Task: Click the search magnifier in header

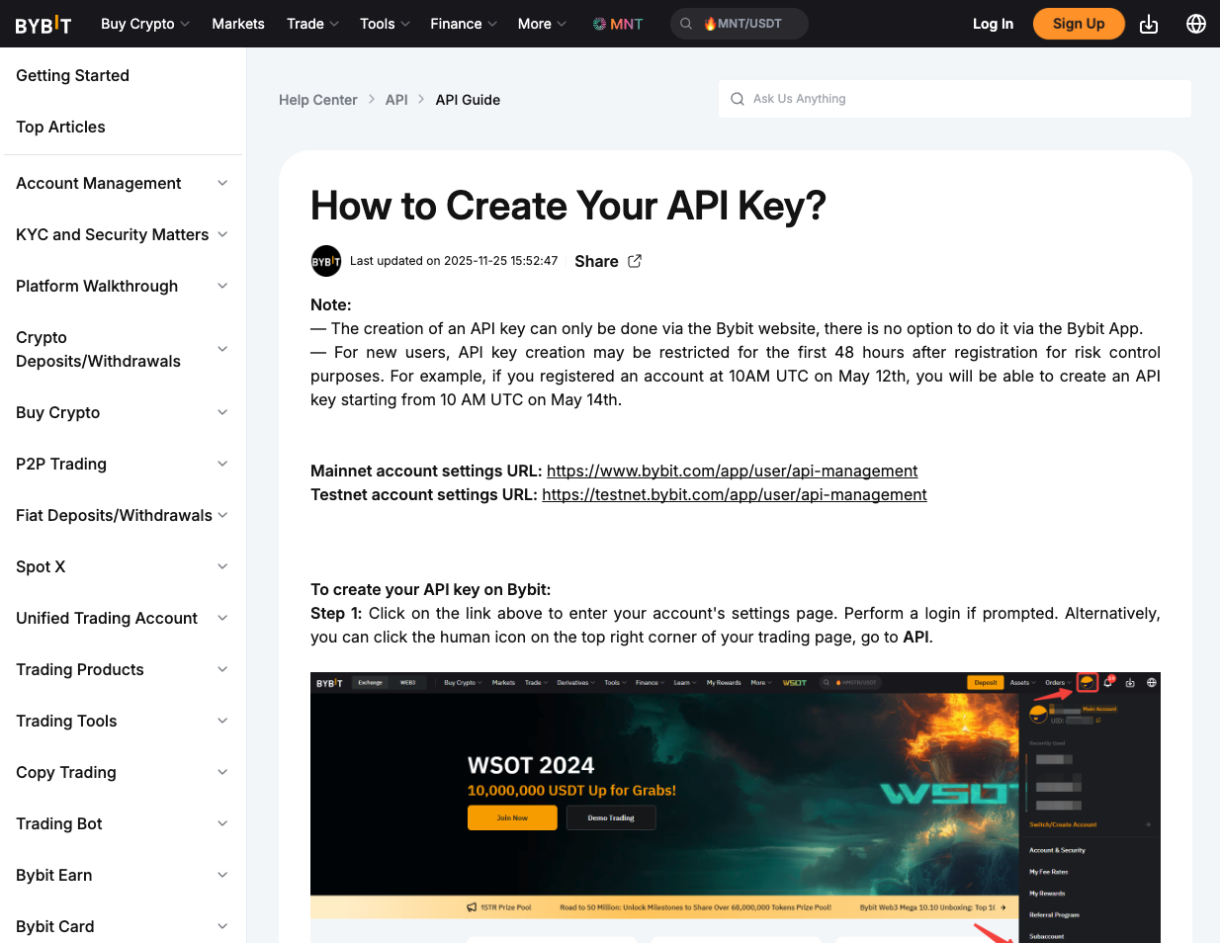Action: (x=686, y=24)
